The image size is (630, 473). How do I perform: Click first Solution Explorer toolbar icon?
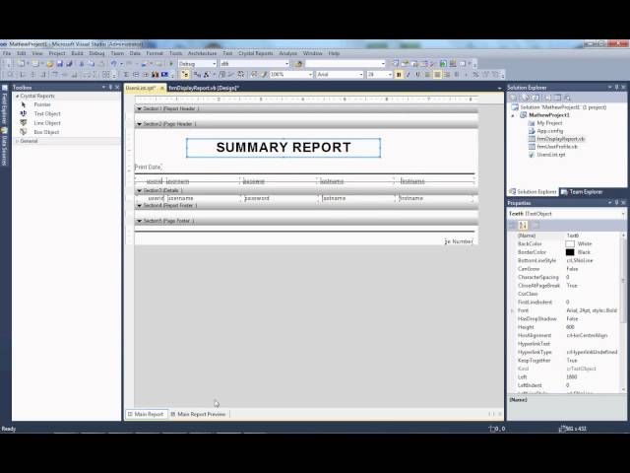pyautogui.click(x=513, y=98)
